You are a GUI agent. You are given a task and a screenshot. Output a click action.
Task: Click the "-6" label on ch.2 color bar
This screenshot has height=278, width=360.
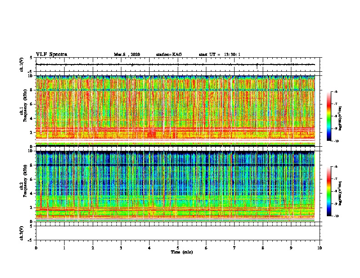pos(335,167)
